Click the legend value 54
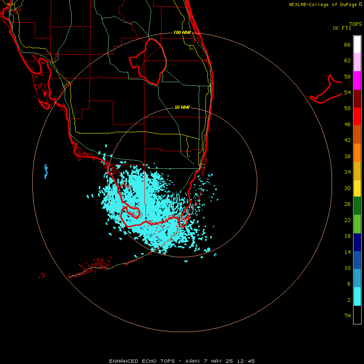Screen dimensions: 364x364 [347, 92]
